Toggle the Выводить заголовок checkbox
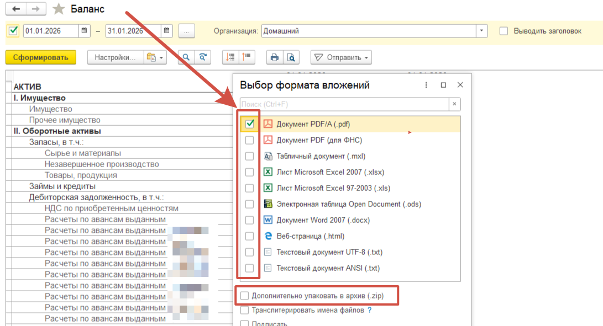The width and height of the screenshot is (603, 326). 504,31
